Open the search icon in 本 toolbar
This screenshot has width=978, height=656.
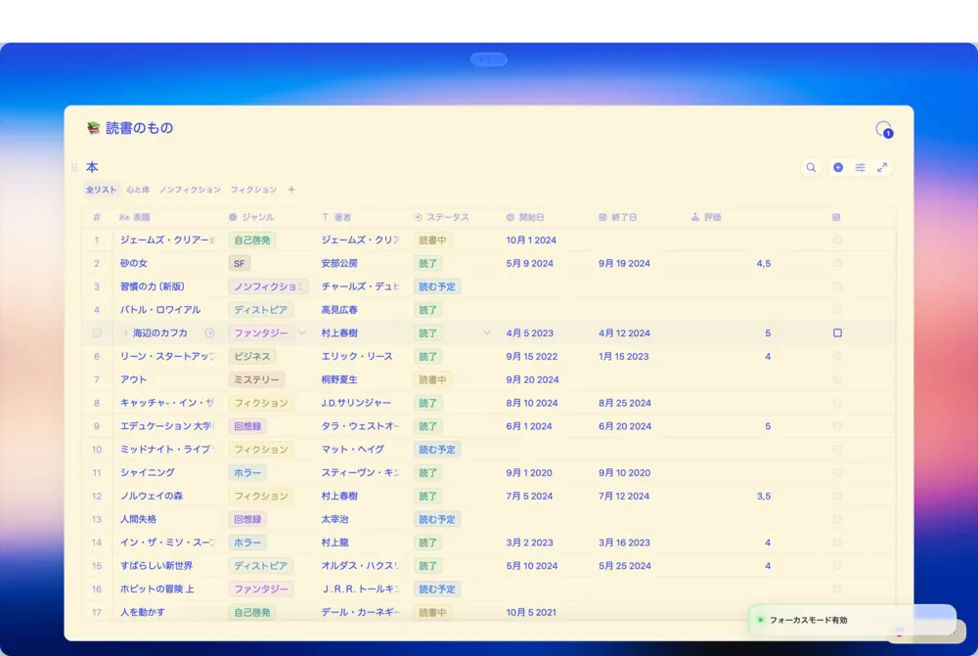coord(811,168)
